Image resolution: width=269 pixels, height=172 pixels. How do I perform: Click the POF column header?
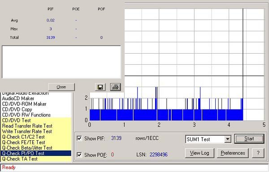click(101, 9)
